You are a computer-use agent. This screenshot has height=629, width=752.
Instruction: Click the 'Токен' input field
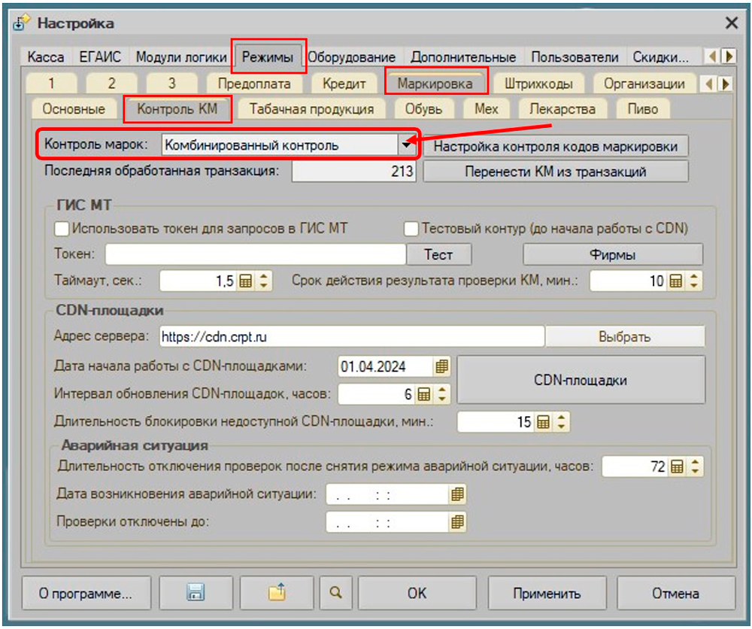point(255,254)
